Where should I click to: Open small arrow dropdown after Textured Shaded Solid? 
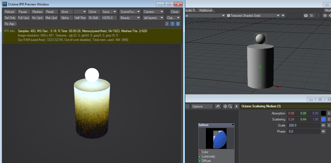point(283,16)
